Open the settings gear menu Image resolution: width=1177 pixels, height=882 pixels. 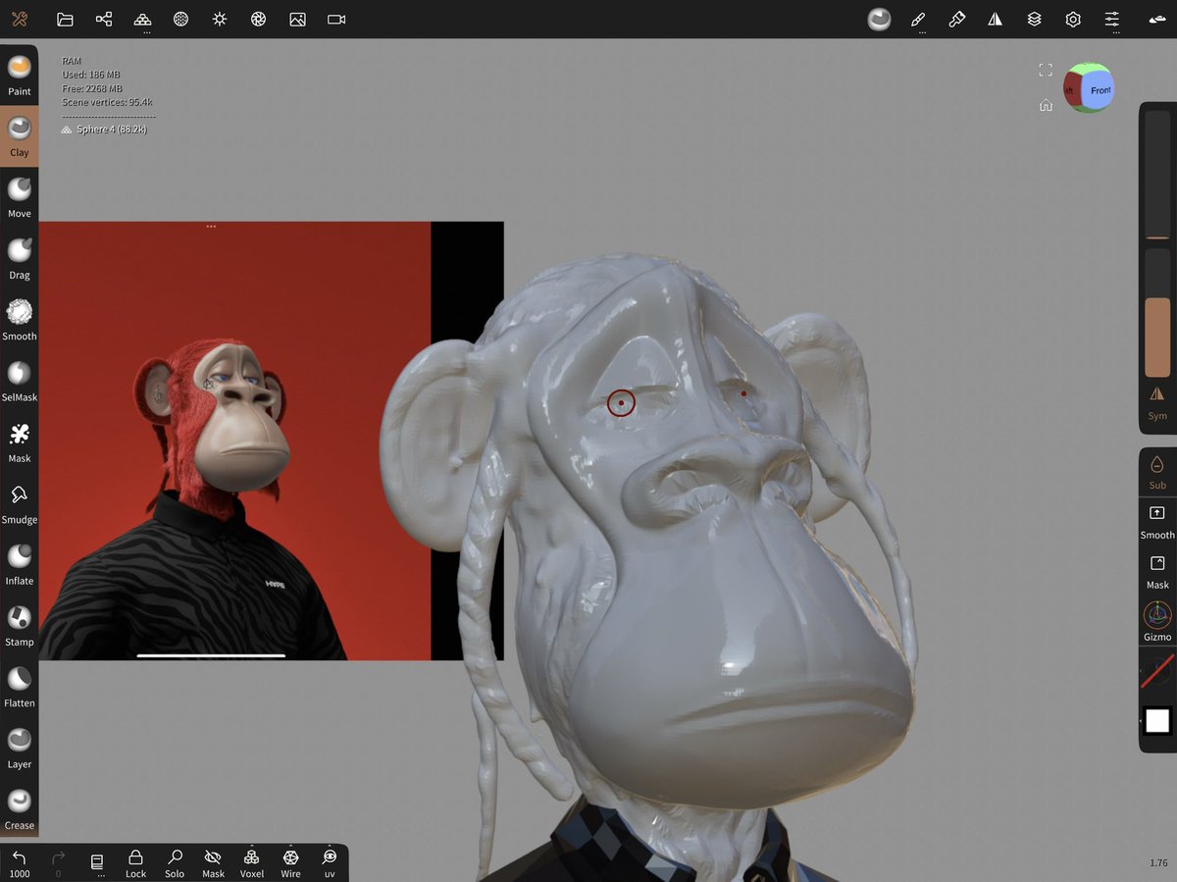(1073, 20)
